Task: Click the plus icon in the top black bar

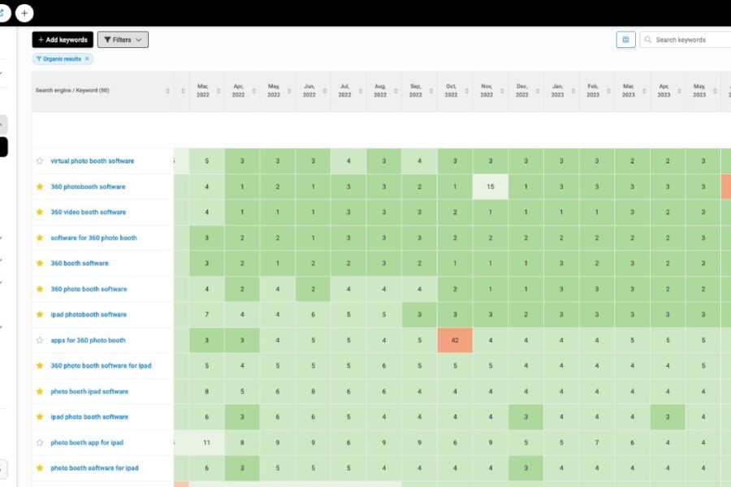Action: pos(24,13)
